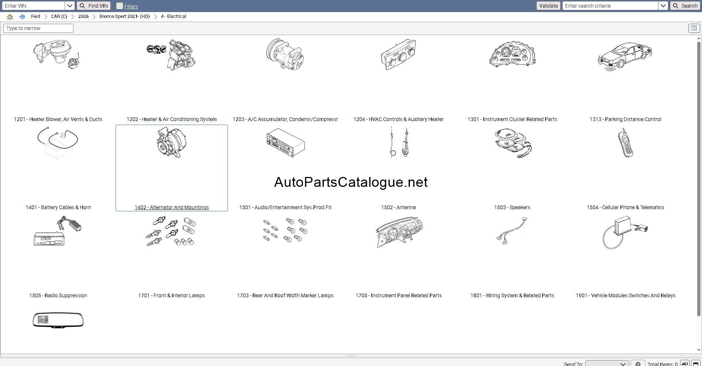Open the Heater & Air Conditioning System illustration
Screen dimensions: 702x366
[x=171, y=55]
